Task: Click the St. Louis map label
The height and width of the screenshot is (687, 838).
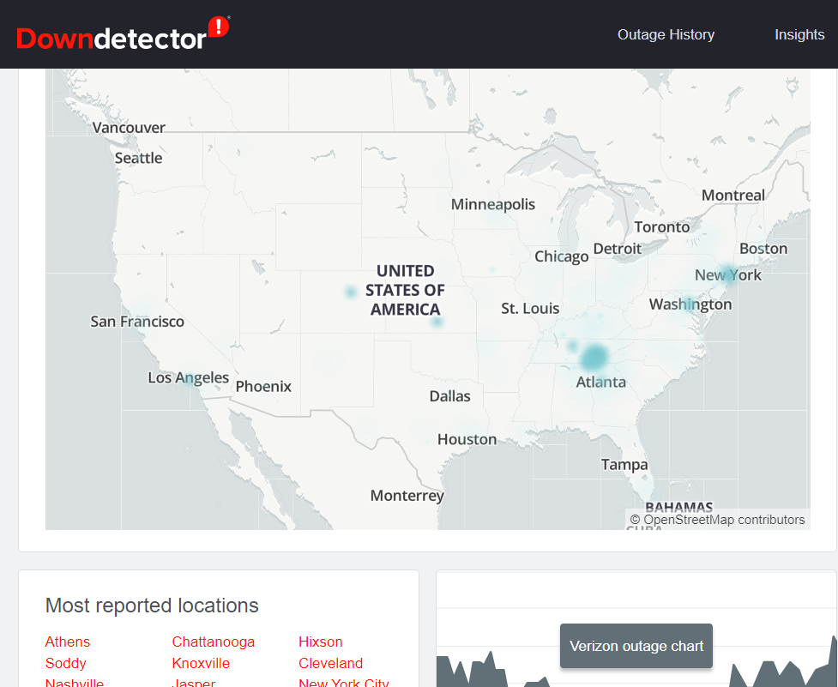Action: coord(530,308)
